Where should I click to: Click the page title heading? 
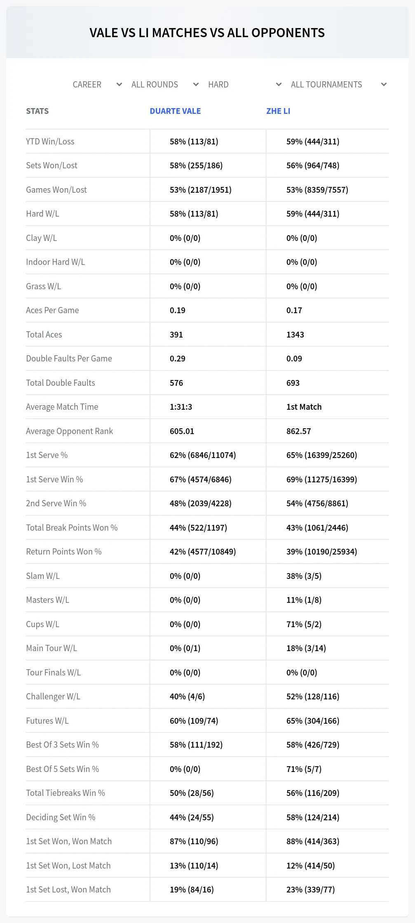(207, 33)
